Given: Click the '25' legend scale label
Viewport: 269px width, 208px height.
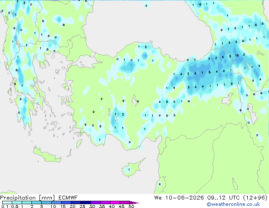Looking at the screenshot, I should (82, 206).
